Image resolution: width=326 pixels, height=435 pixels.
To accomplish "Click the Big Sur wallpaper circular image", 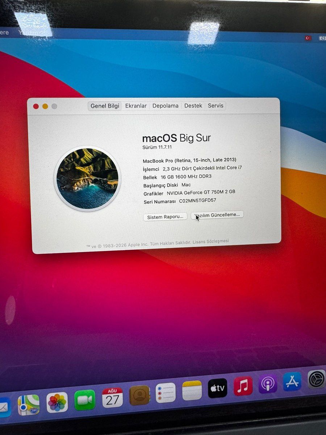I will click(x=87, y=178).
